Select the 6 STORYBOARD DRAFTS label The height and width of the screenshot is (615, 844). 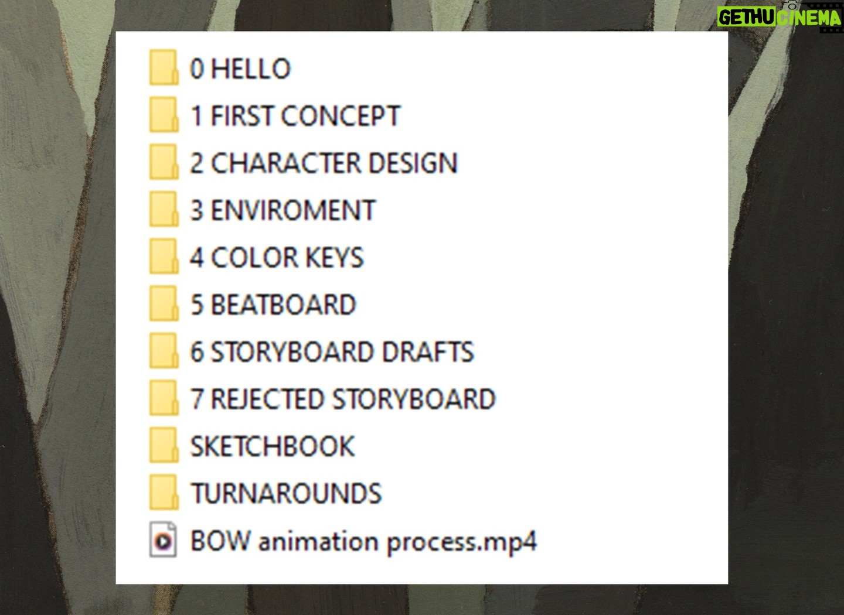tap(332, 352)
